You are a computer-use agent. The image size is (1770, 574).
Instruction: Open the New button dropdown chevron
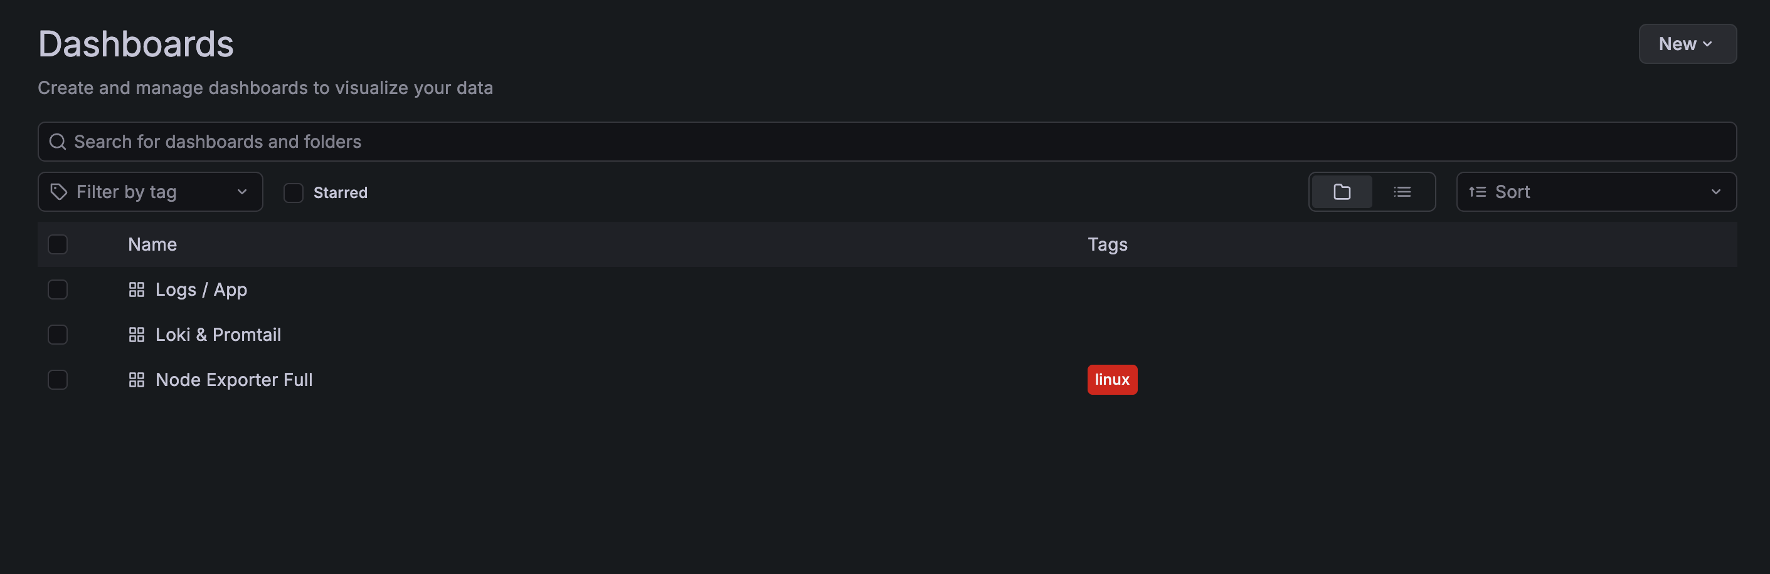point(1708,43)
